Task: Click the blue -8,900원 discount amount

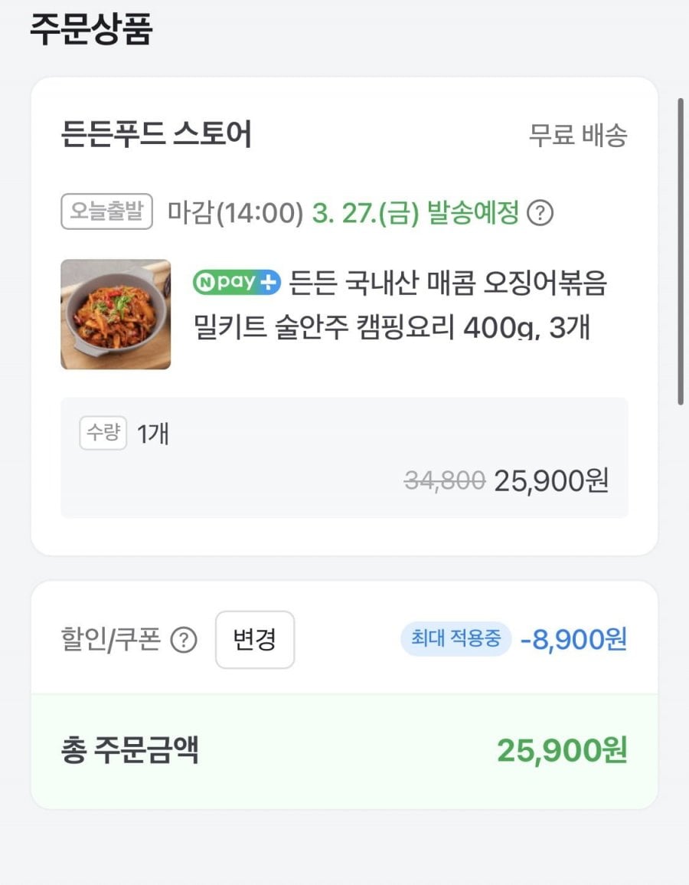Action: pyautogui.click(x=573, y=639)
